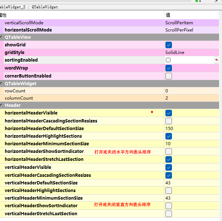Collapse the QTableWidget property group

tap(1, 83)
